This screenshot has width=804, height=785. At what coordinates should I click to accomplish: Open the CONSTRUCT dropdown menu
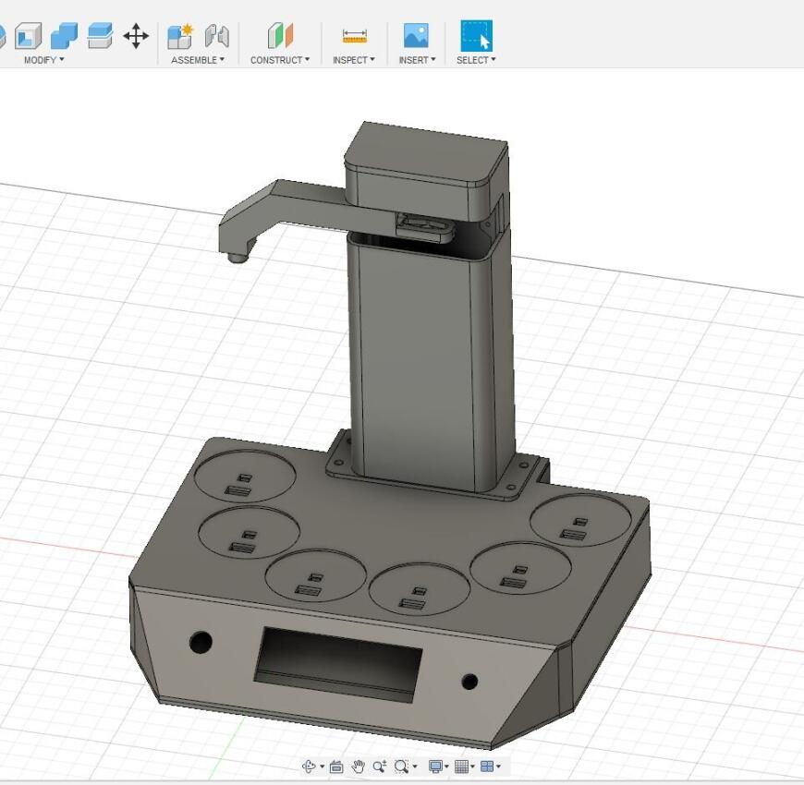pos(280,60)
